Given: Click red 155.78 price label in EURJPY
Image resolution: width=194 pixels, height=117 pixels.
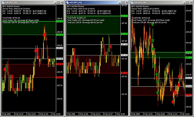Looking at the screenshot, I should point(60,64).
